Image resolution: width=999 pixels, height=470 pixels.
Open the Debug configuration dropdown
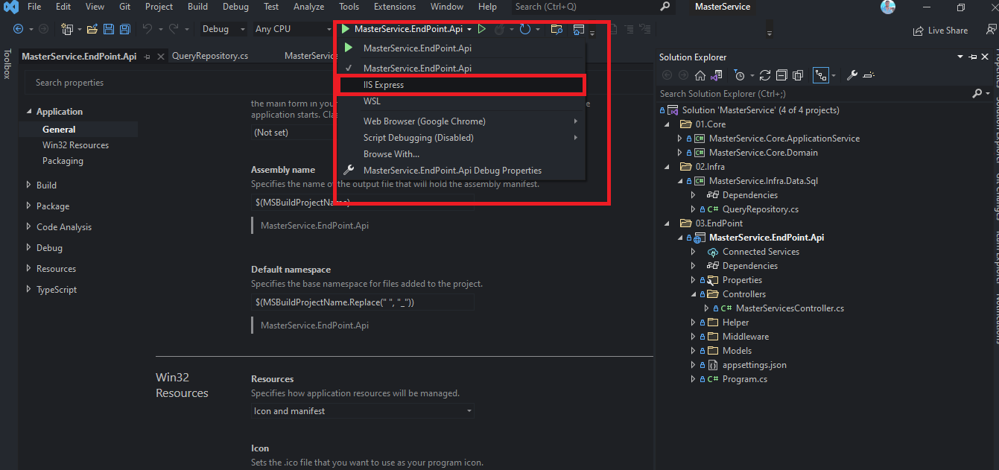[x=223, y=29]
